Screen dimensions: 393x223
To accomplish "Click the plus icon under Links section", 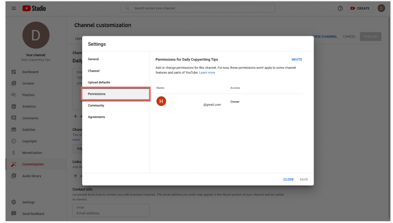I will tap(76, 176).
